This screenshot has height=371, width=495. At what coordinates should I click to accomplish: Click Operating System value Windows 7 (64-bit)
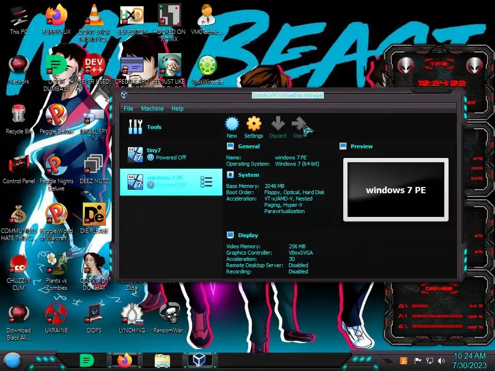click(x=297, y=164)
